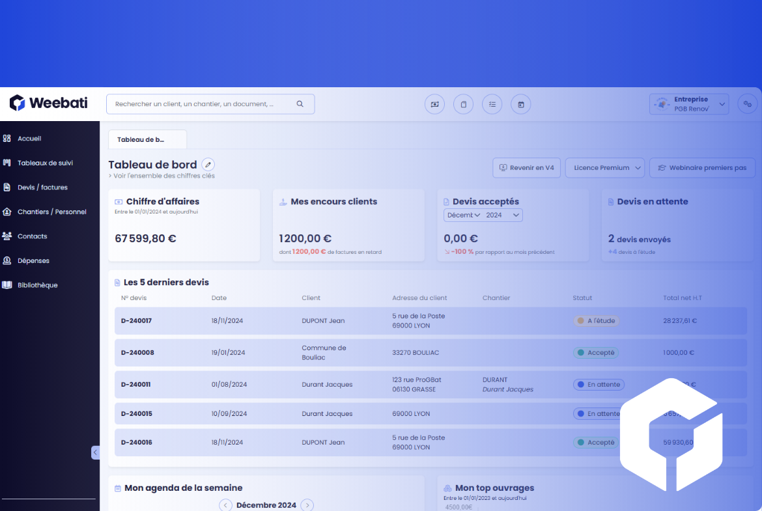Image resolution: width=762 pixels, height=511 pixels.
Task: Open the Licence Premium dropdown
Action: [x=604, y=168]
